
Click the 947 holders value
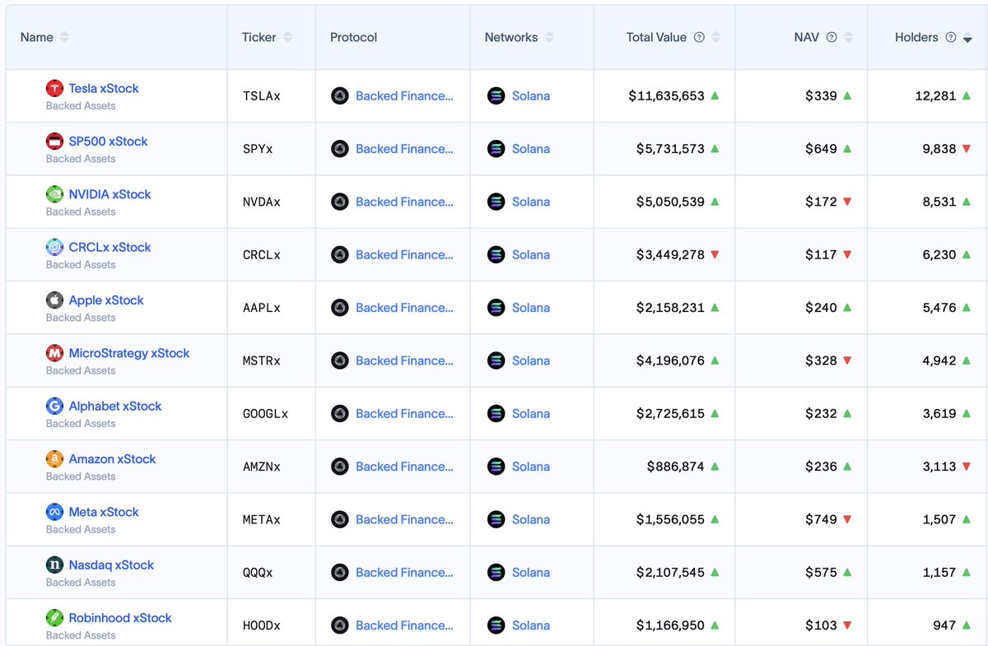tap(944, 625)
